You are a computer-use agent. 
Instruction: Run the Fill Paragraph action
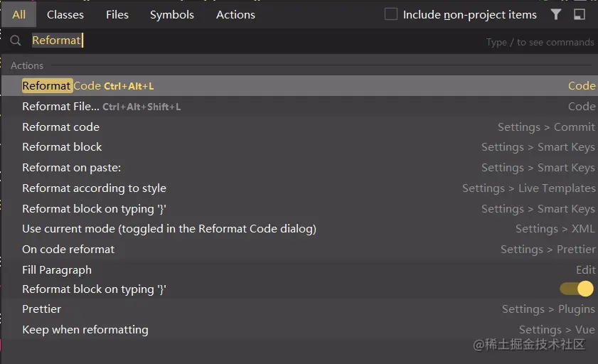click(x=57, y=270)
